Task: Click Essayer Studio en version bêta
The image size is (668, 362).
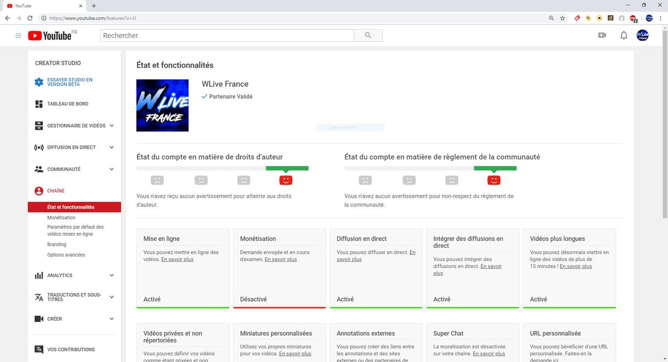Action: (x=70, y=82)
